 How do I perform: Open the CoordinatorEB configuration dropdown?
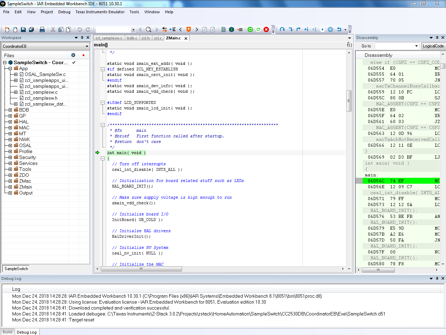[x=87, y=46]
